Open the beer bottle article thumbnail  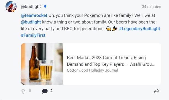tap(42, 64)
